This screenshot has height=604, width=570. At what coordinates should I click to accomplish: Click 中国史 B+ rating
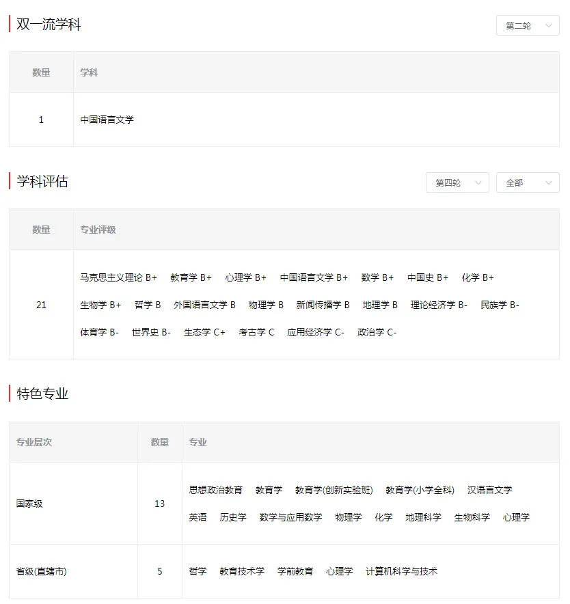tap(428, 277)
